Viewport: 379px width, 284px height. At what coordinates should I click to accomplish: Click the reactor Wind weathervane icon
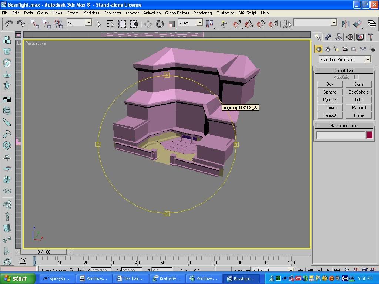coord(7,158)
